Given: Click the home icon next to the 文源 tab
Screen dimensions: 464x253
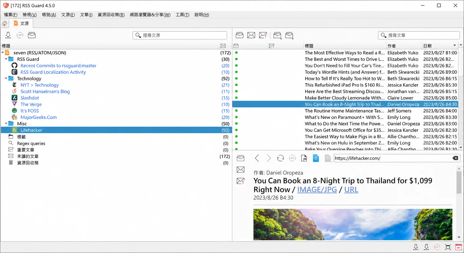Looking at the screenshot, I should (5, 23).
